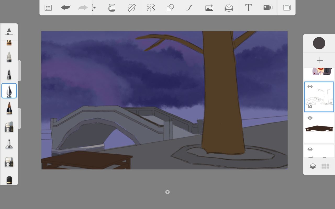
Task: Open the dark gray color puck
Action: [x=319, y=43]
